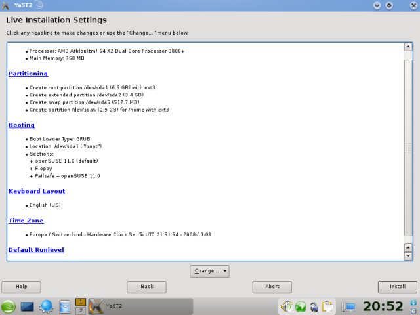Open the lock/key tray icon

coord(314,307)
